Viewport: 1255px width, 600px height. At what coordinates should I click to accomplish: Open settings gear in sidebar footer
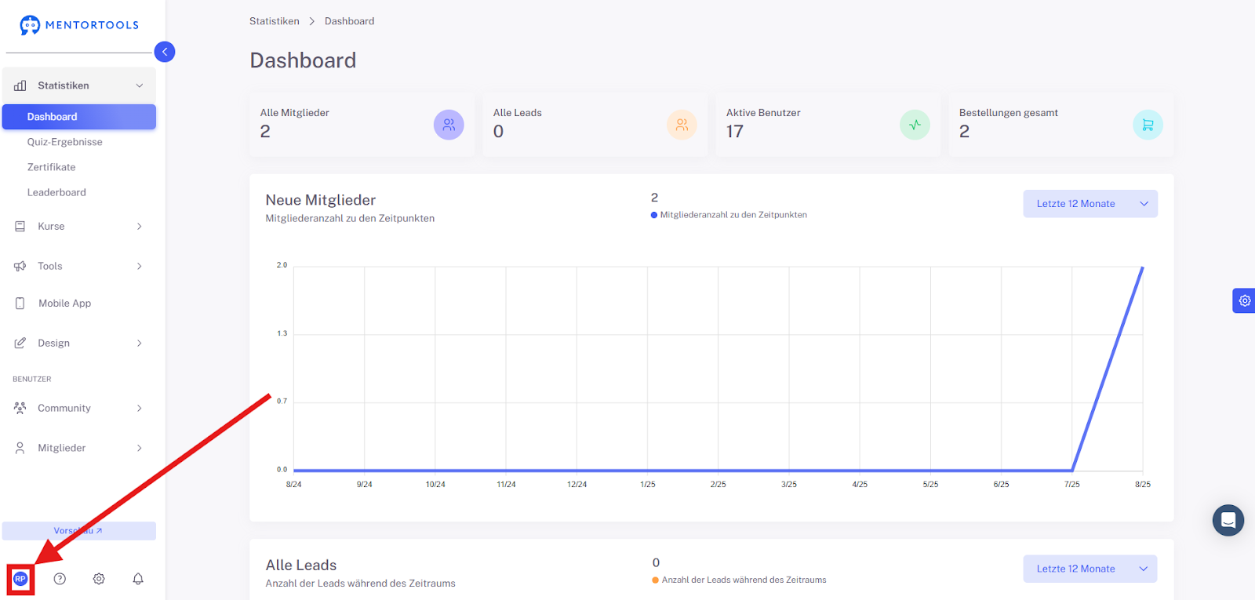pyautogui.click(x=99, y=579)
